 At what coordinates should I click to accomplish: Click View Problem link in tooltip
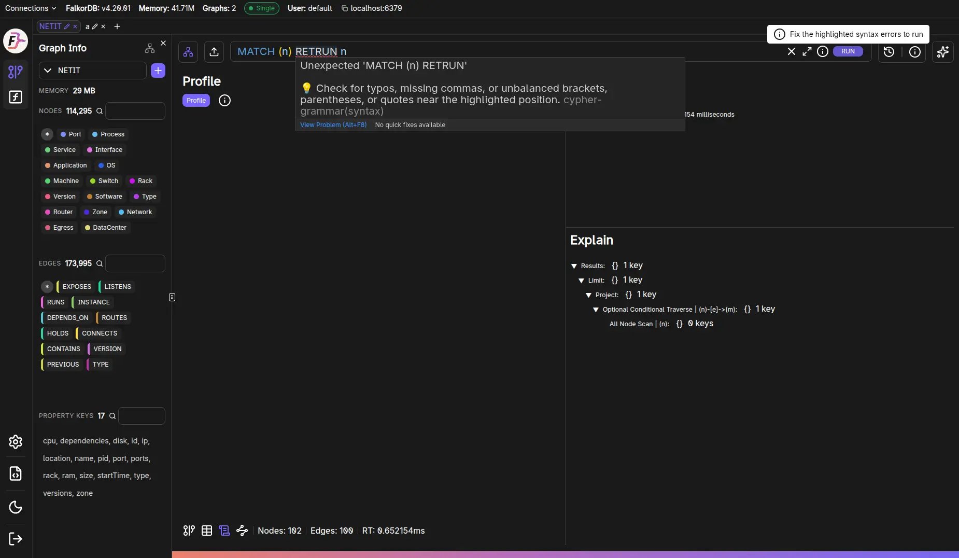coord(333,125)
